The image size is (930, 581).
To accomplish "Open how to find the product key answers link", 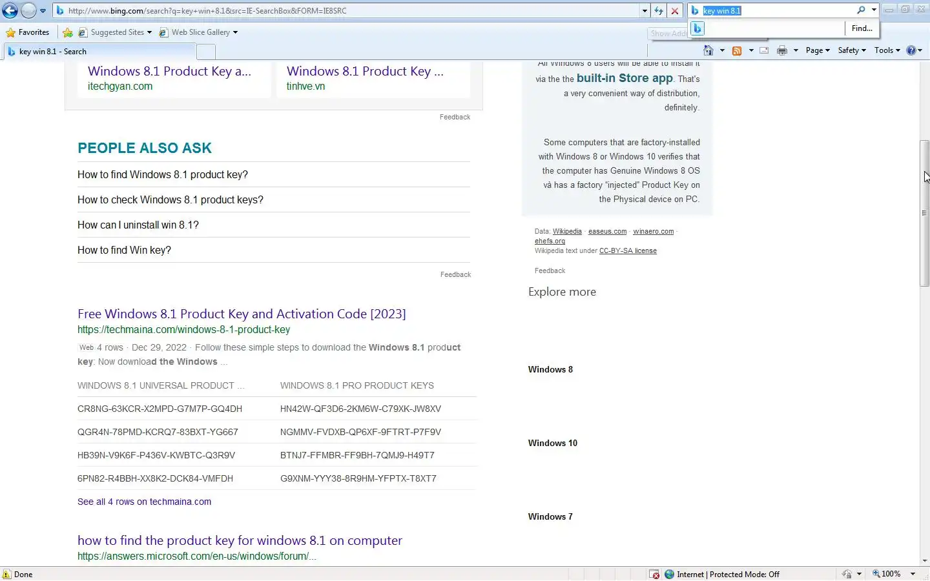I will [x=240, y=540].
